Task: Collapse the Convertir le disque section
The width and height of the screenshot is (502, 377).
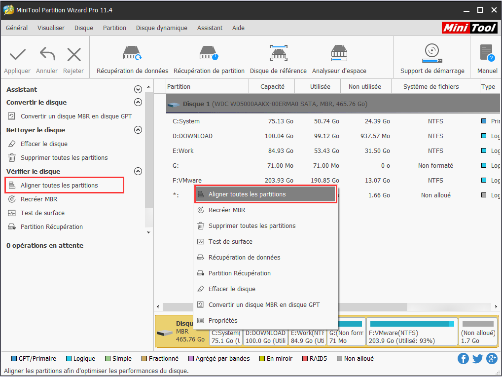Action: [x=138, y=102]
